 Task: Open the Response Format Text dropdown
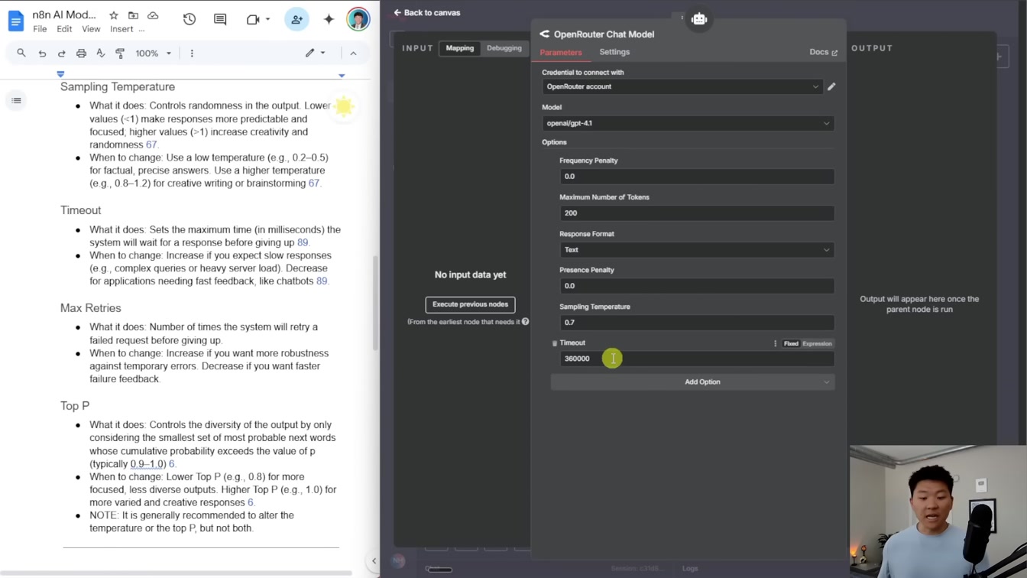[x=697, y=250]
